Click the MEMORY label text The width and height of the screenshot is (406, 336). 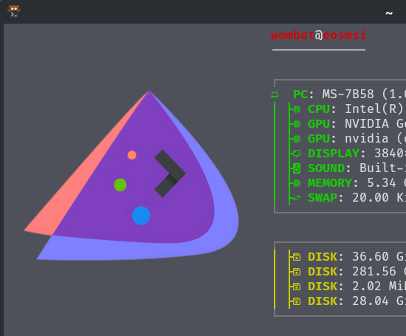(330, 183)
